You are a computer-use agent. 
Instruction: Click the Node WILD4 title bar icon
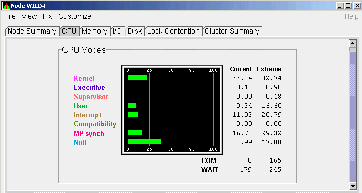6,6
